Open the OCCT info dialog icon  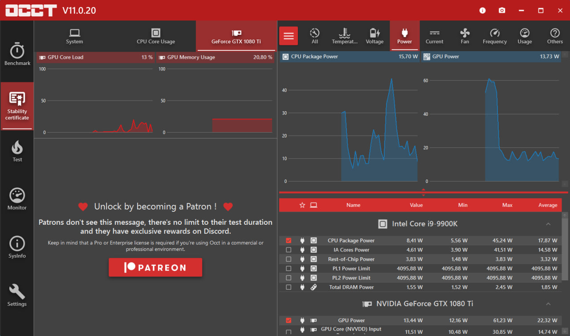point(483,10)
